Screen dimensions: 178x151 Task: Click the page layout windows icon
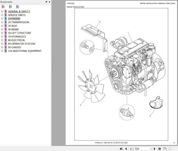click(165, 149)
